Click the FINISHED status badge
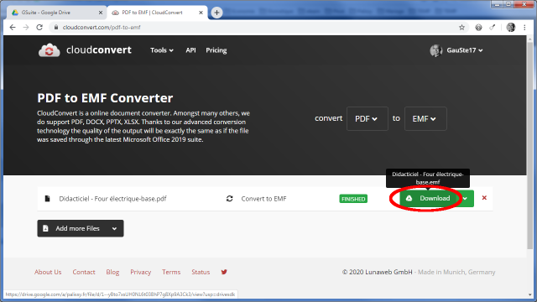This screenshot has width=537, height=302. pos(353,199)
